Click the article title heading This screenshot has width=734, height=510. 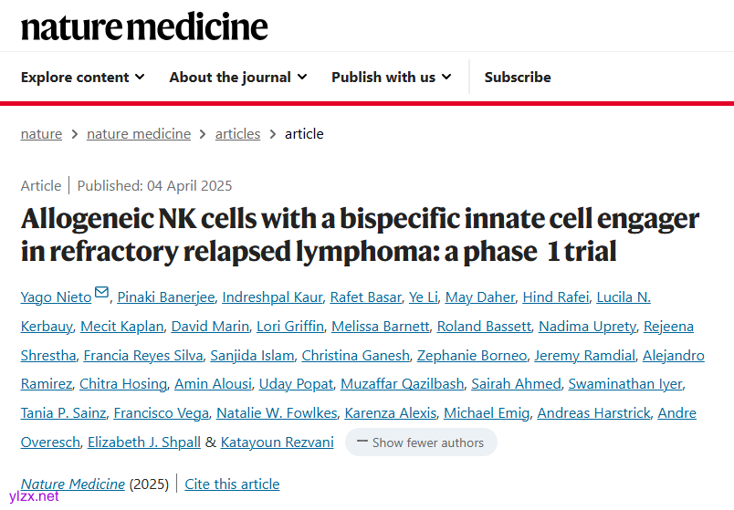360,234
